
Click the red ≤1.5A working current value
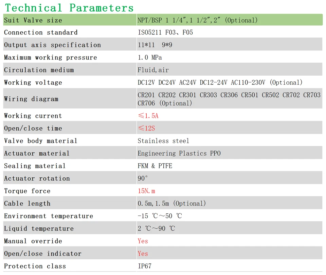148,116
